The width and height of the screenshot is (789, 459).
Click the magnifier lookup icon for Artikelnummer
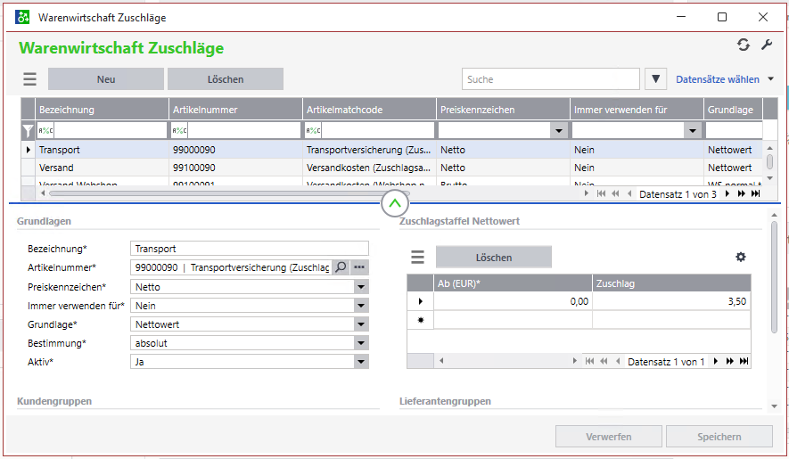(341, 267)
